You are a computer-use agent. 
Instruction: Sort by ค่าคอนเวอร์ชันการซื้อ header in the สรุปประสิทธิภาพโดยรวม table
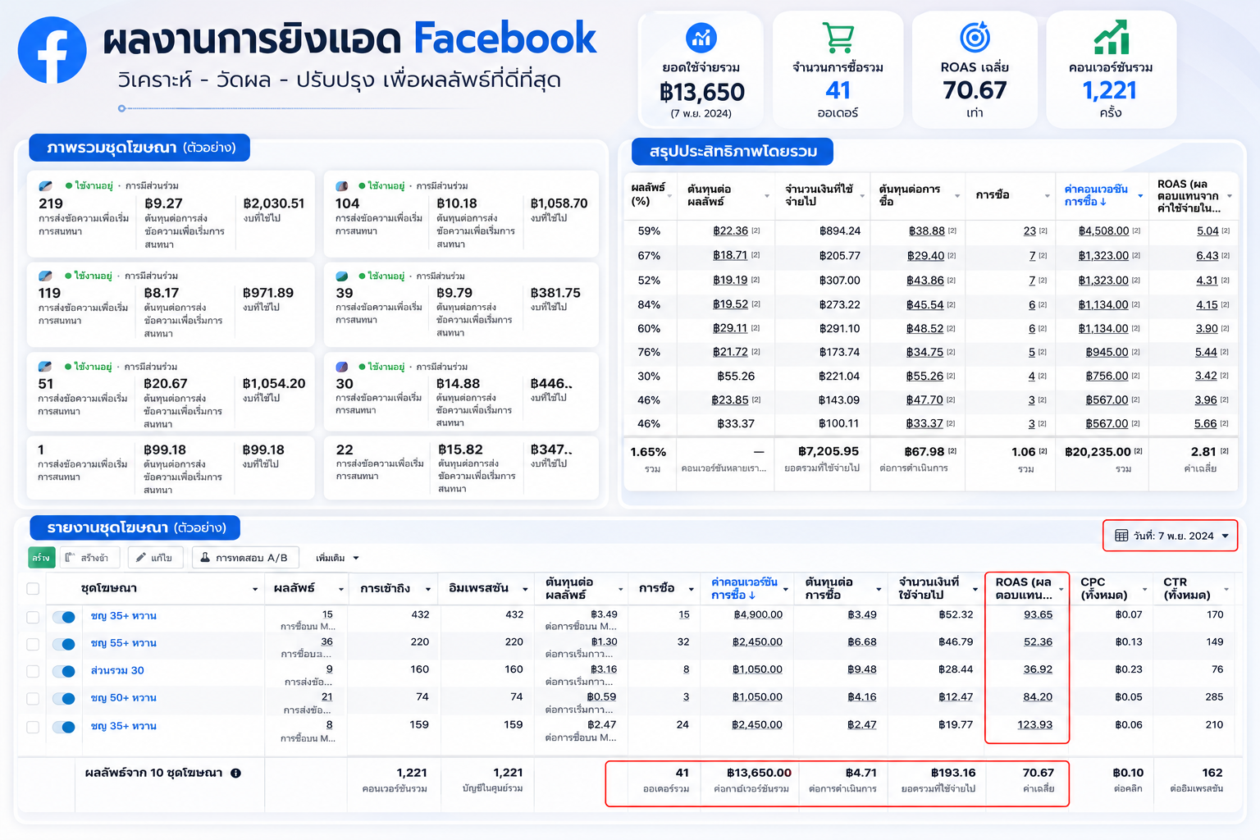click(1096, 195)
